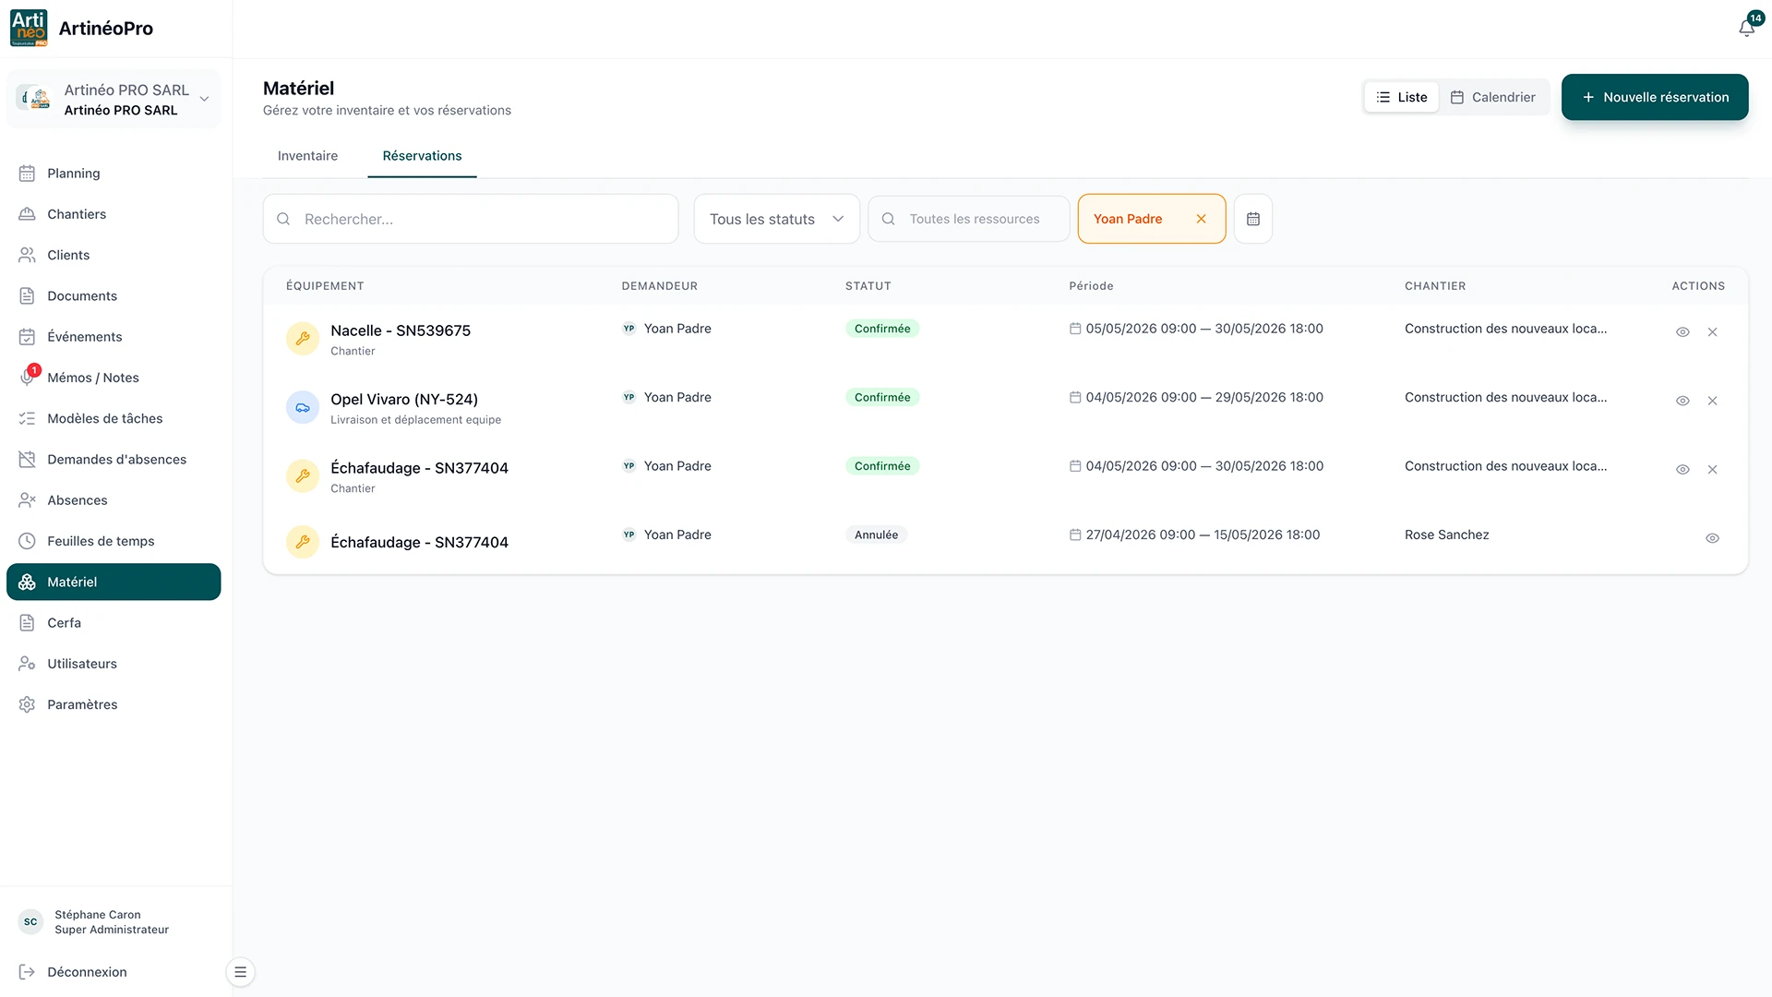Open the date filter calendar icon

tap(1253, 219)
